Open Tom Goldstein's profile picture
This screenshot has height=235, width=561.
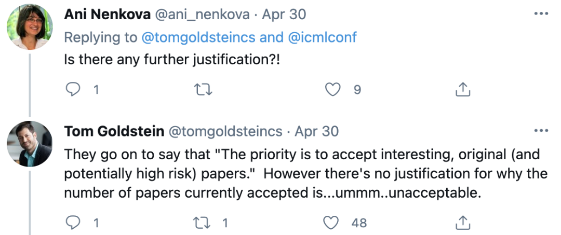point(29,143)
